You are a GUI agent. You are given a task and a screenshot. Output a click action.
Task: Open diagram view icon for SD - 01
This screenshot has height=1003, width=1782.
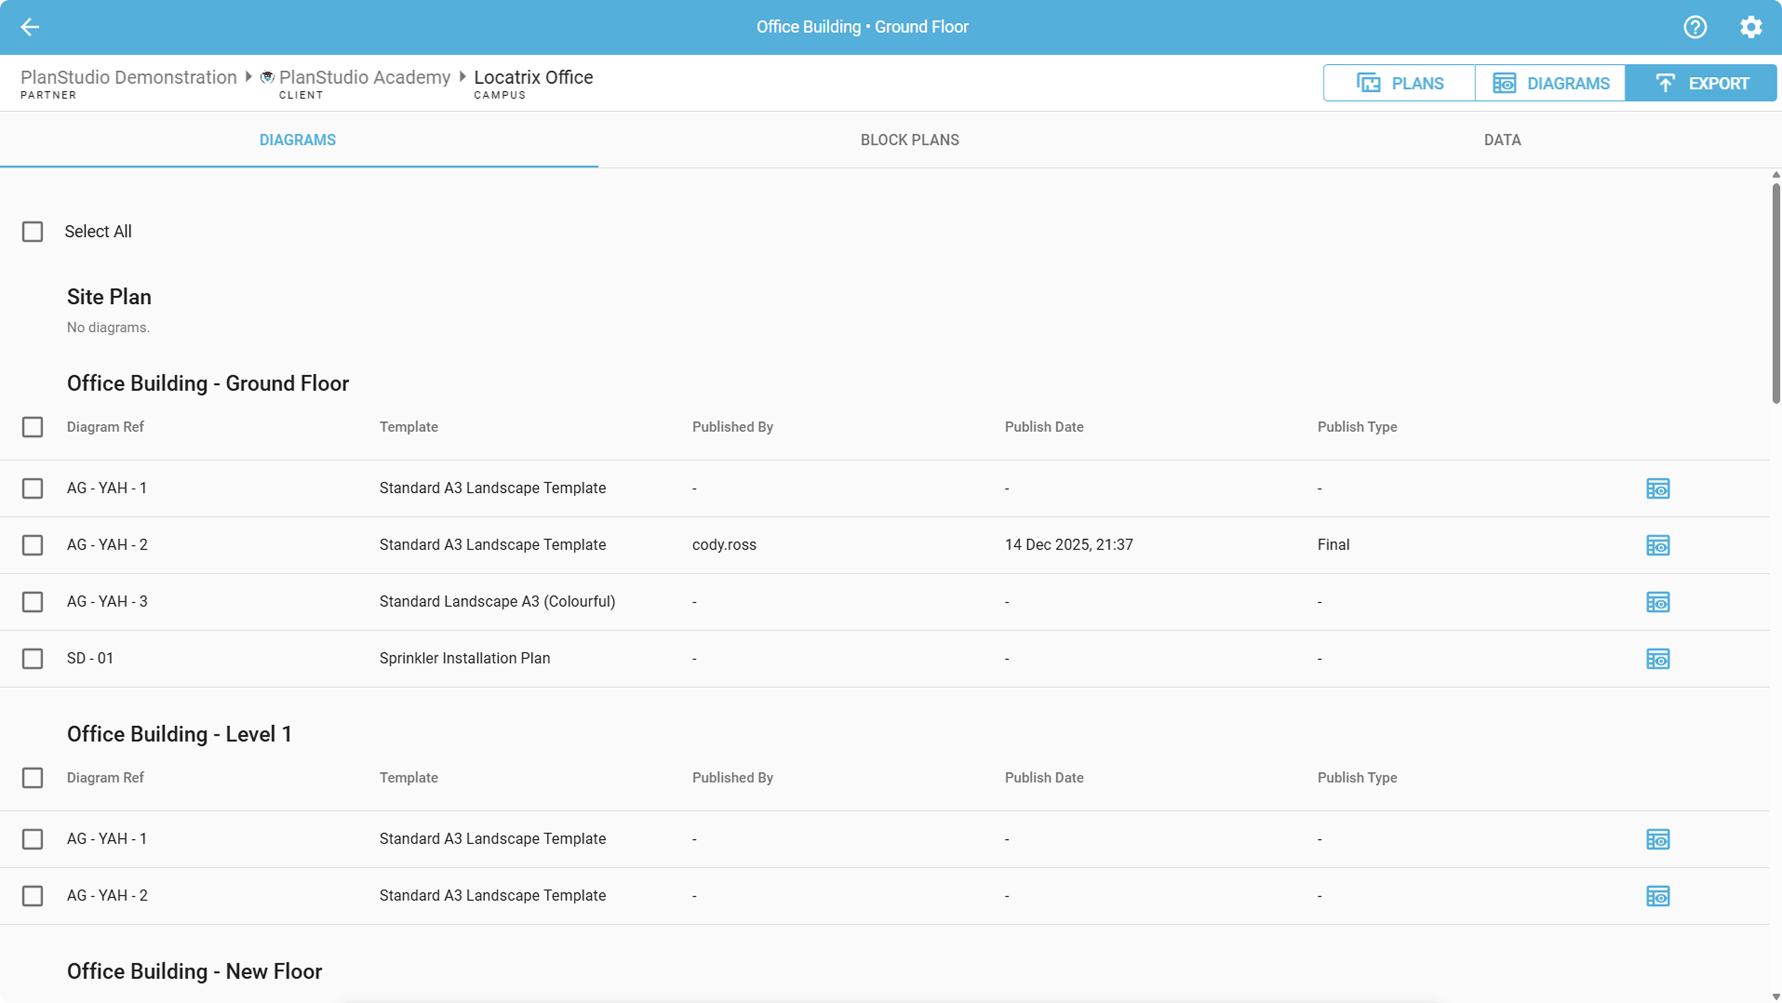pyautogui.click(x=1657, y=659)
